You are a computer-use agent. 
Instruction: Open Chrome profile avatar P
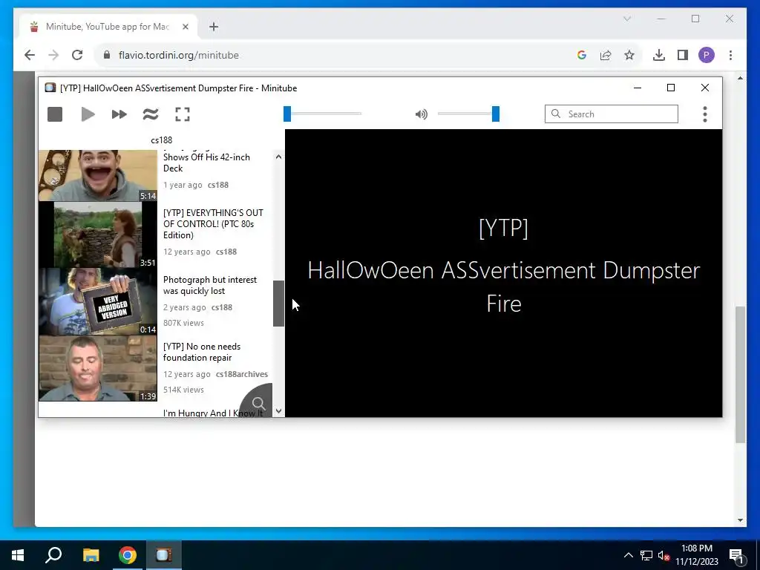(707, 55)
